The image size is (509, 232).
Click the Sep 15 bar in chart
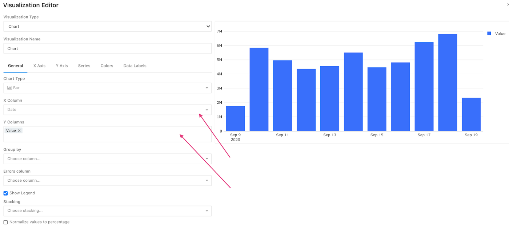[x=377, y=99]
